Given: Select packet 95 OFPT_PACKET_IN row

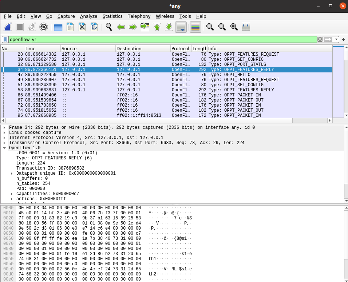Looking at the screenshot, I should pos(166,115).
